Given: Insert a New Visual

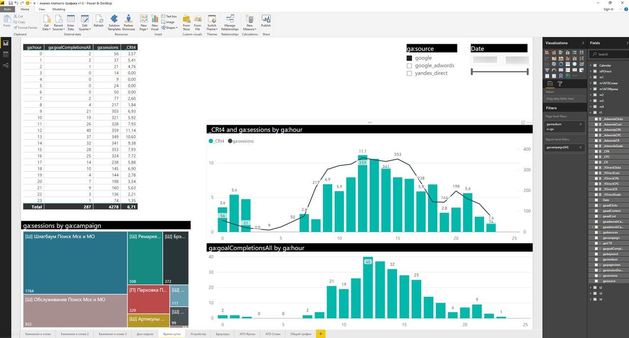Looking at the screenshot, I should 155,22.
